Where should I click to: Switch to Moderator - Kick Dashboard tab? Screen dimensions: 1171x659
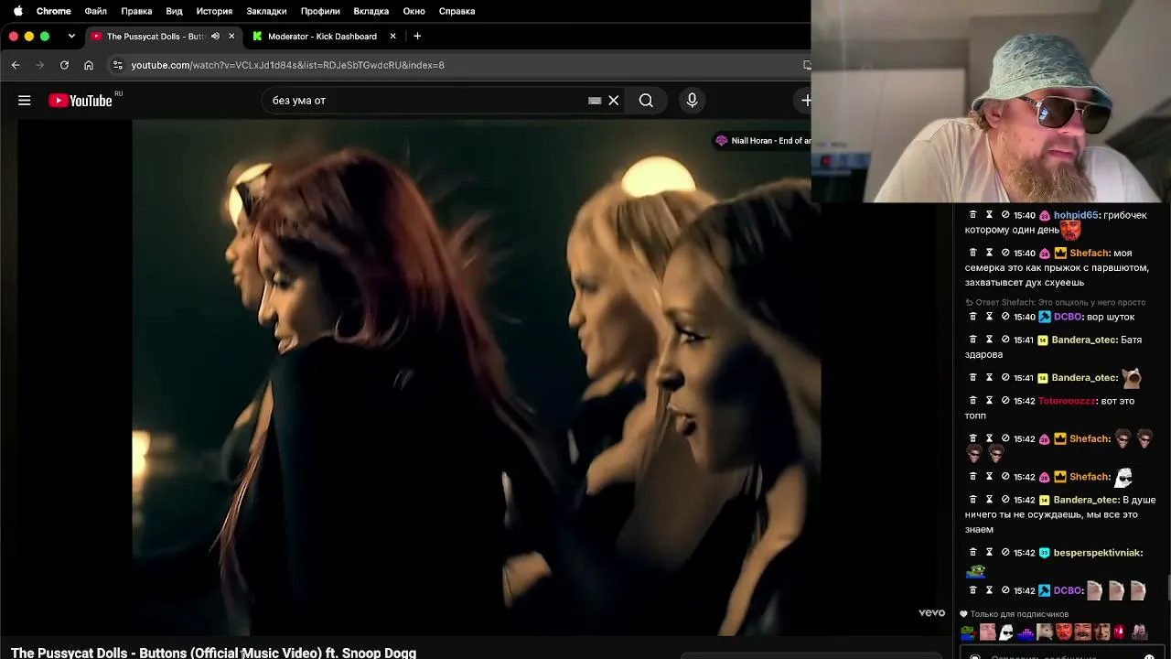[x=324, y=37]
